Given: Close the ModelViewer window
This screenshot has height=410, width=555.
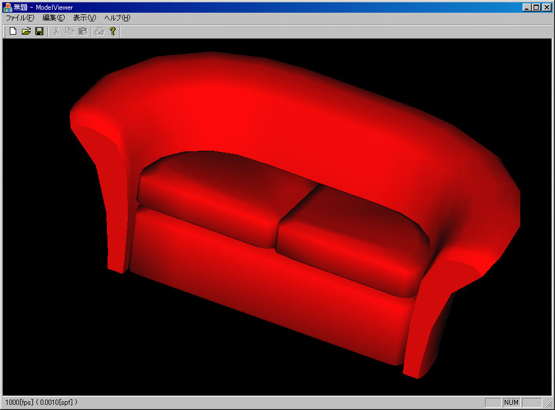Looking at the screenshot, I should tap(547, 7).
